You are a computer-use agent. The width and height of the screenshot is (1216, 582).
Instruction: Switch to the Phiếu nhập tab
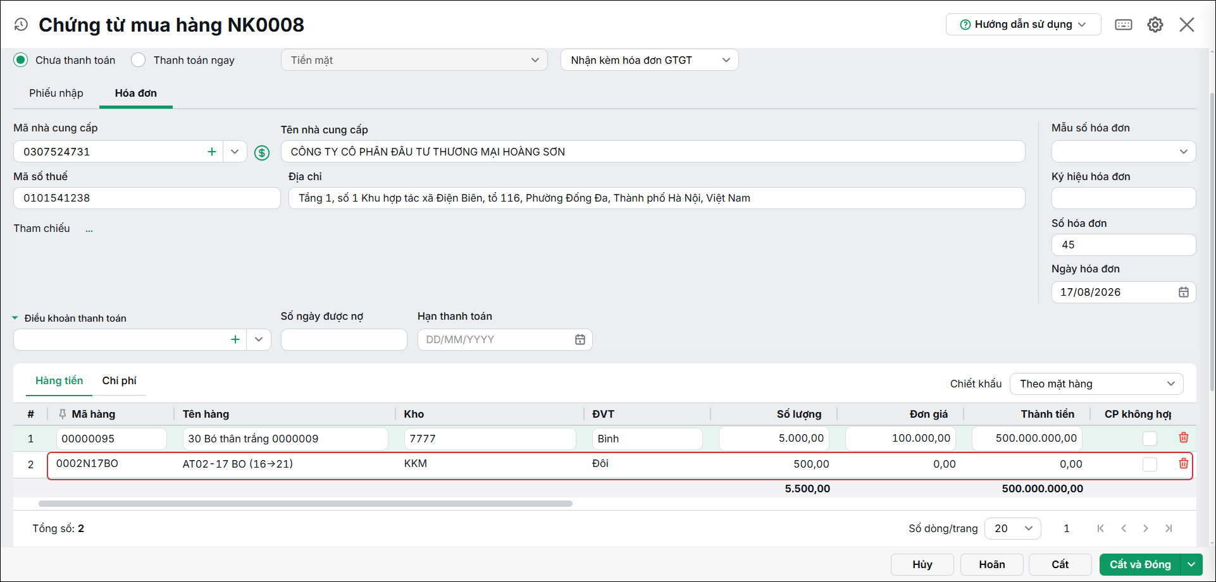click(x=56, y=93)
